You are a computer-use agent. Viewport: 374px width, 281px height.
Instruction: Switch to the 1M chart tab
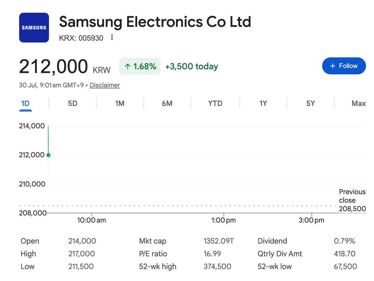[120, 103]
